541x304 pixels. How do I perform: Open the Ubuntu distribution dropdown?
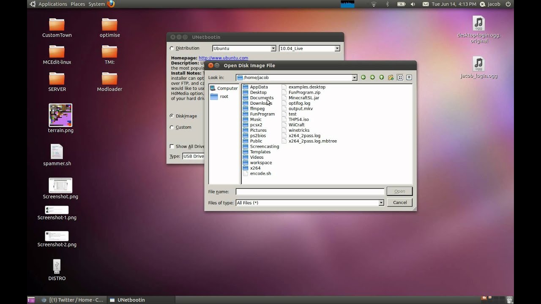click(x=244, y=48)
